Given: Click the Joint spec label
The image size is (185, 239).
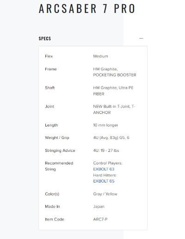Looking at the screenshot, I should [49, 107].
